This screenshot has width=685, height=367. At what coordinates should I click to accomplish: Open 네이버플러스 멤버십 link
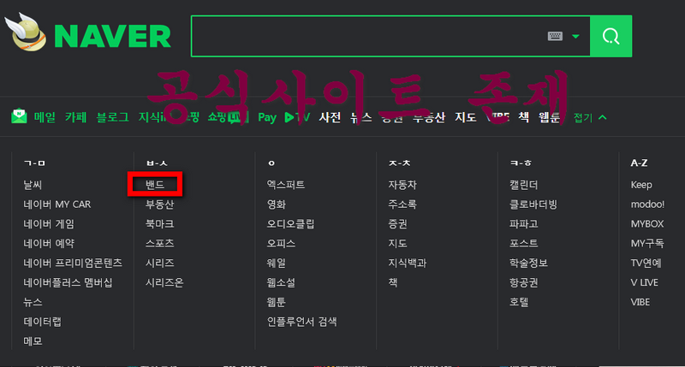coord(68,282)
